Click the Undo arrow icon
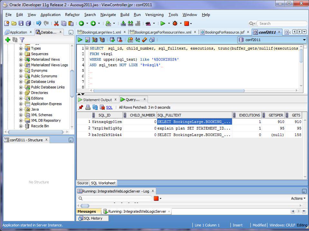This screenshot has width=309, height=231. click(x=39, y=23)
